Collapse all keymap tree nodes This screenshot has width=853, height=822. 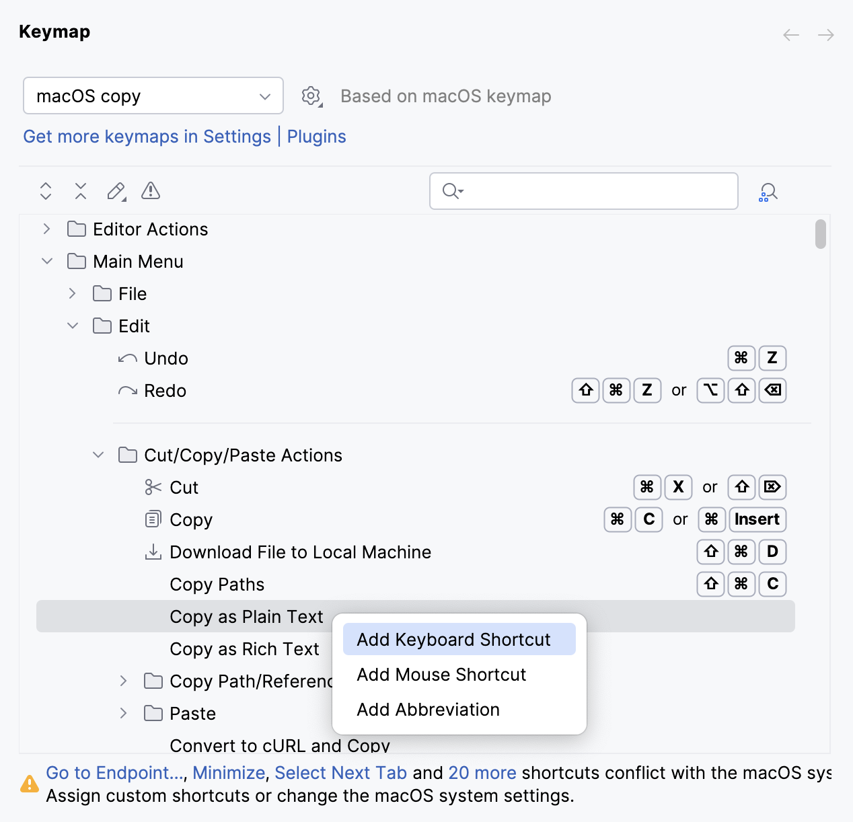coord(80,191)
